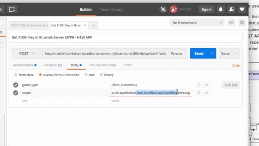The height and width of the screenshot is (146, 259).
Task: Open POST PUSH to Bluemix request tab
Action: [x=29, y=25]
